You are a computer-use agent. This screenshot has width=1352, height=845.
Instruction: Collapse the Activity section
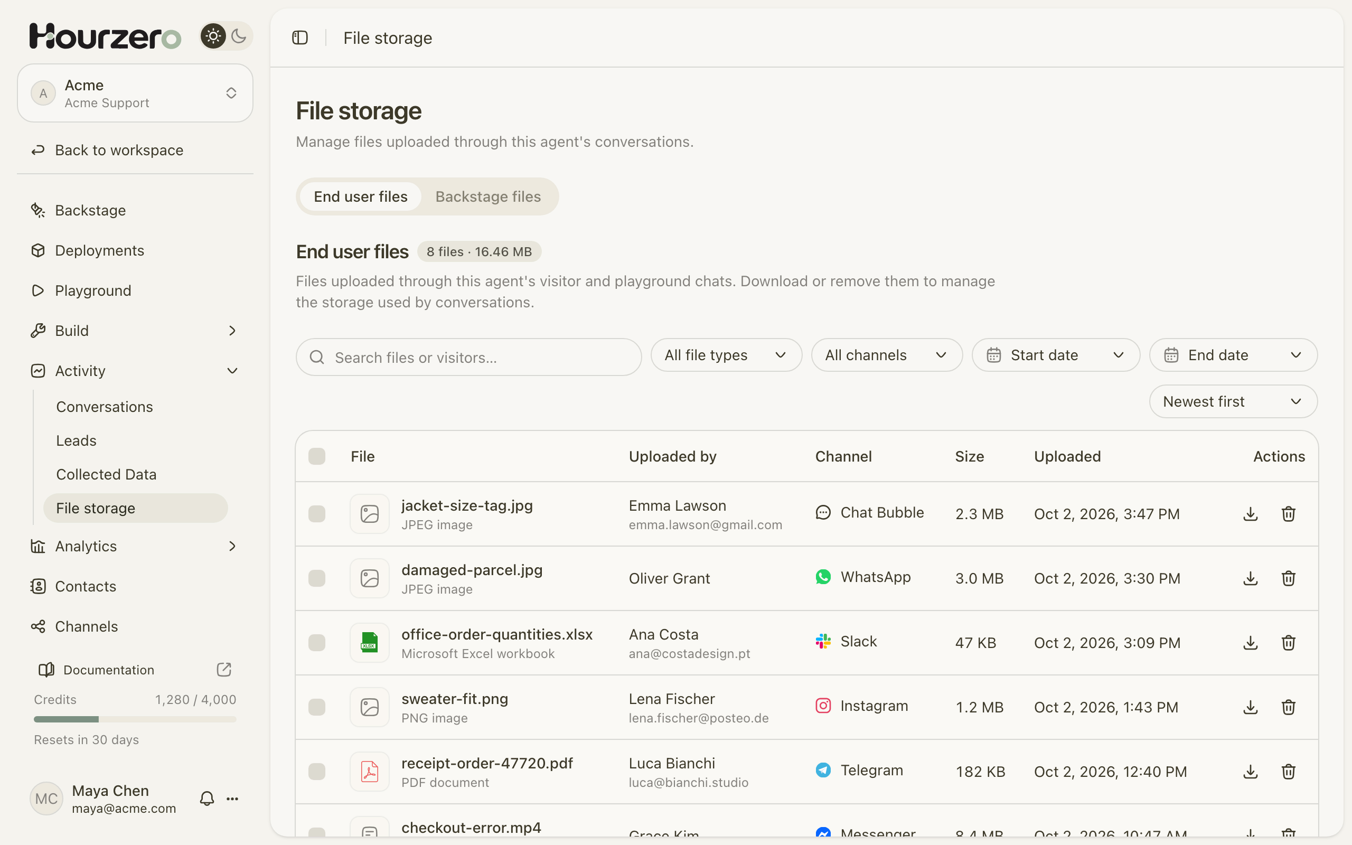tap(135, 371)
